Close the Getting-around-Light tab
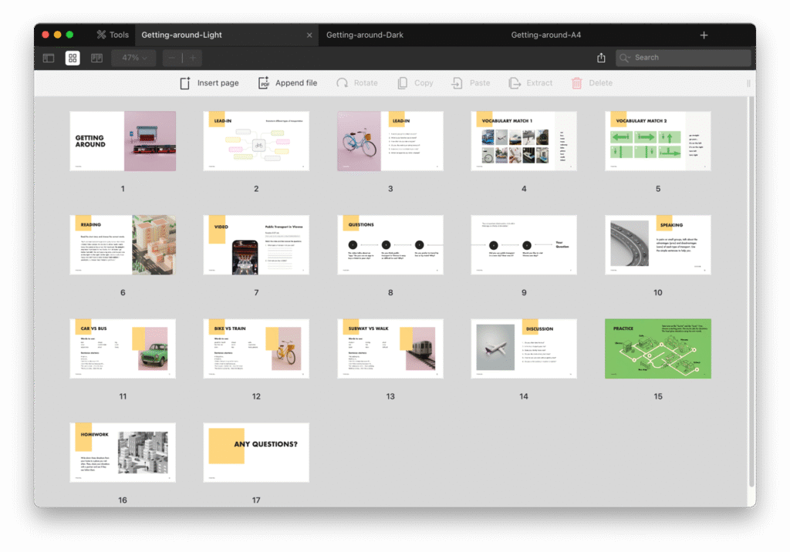This screenshot has height=552, width=790. (309, 35)
